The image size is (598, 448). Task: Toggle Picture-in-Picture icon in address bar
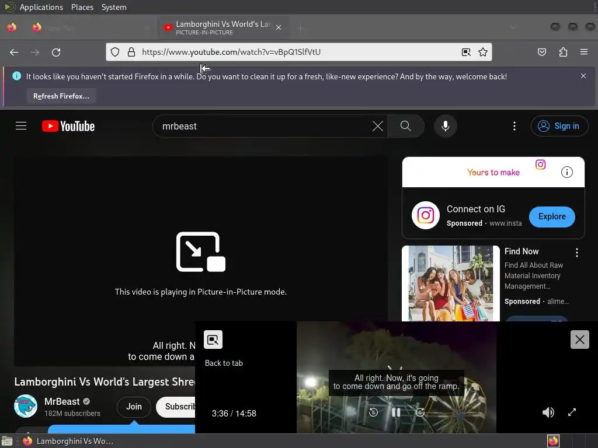(466, 52)
